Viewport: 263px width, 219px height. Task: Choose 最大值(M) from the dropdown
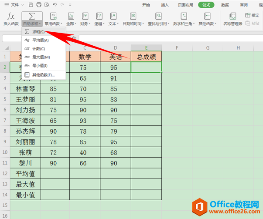click(44, 57)
